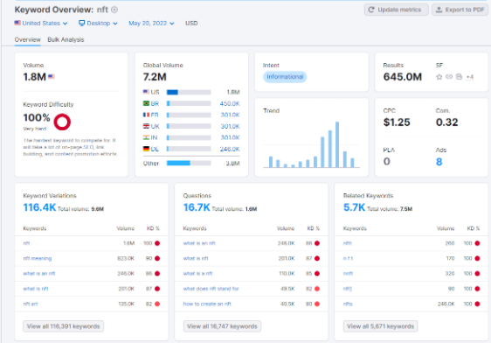The image size is (491, 343).
Task: Click the Germany flag icon
Action: (146, 149)
